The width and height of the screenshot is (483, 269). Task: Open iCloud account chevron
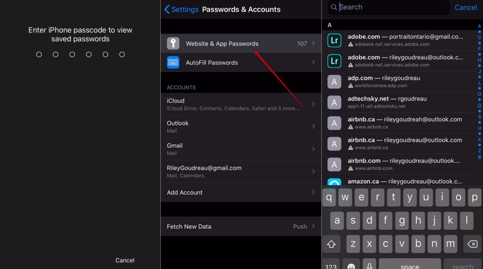313,104
